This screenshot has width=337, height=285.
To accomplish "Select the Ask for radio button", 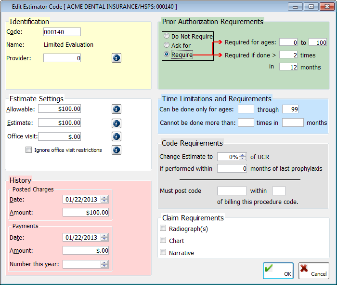I will tap(167, 45).
